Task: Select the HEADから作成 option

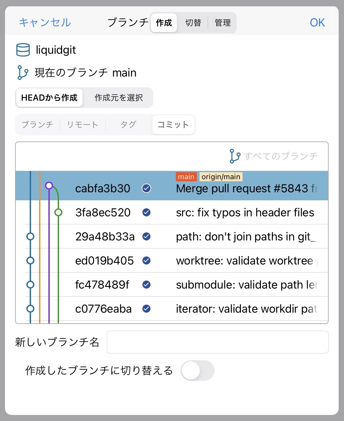Action: click(x=49, y=98)
